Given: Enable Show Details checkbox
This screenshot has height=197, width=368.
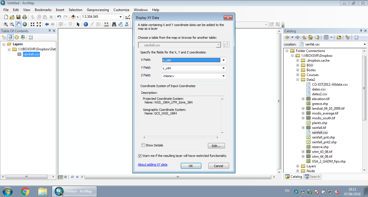Looking at the screenshot, I should (144, 145).
